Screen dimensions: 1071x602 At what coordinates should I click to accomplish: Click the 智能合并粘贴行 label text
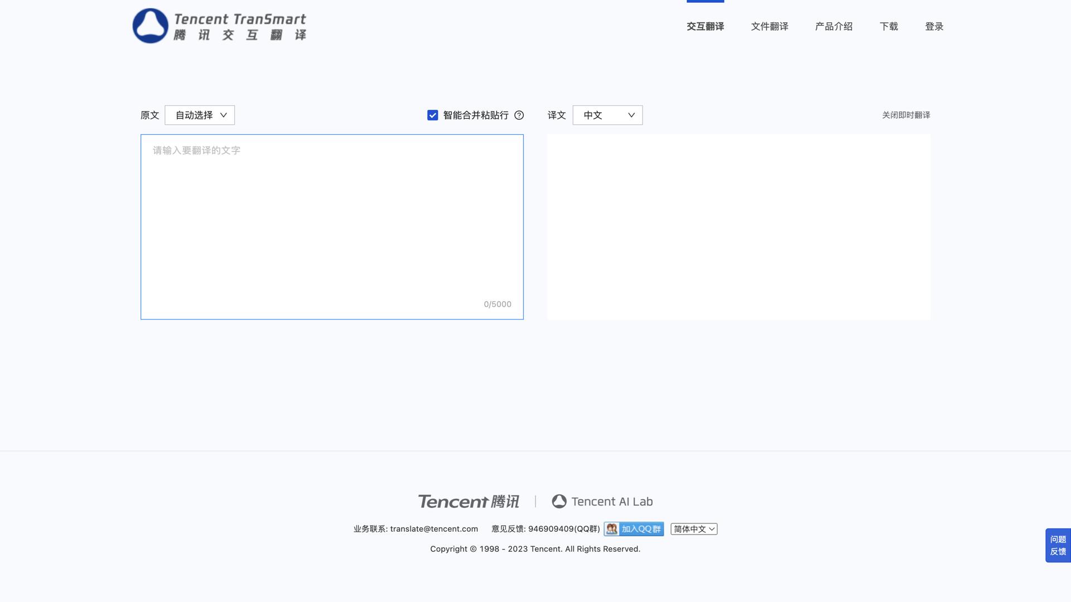pos(475,115)
